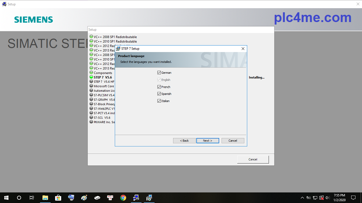Show hidden system tray icons

(x=302, y=198)
